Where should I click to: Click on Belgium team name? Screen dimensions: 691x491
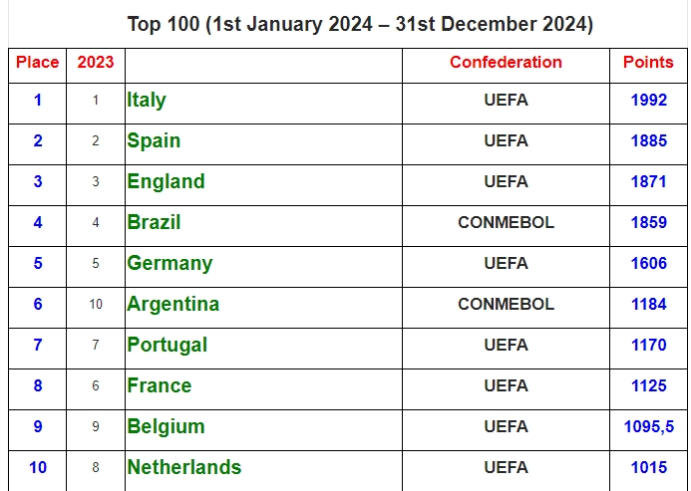click(x=166, y=427)
